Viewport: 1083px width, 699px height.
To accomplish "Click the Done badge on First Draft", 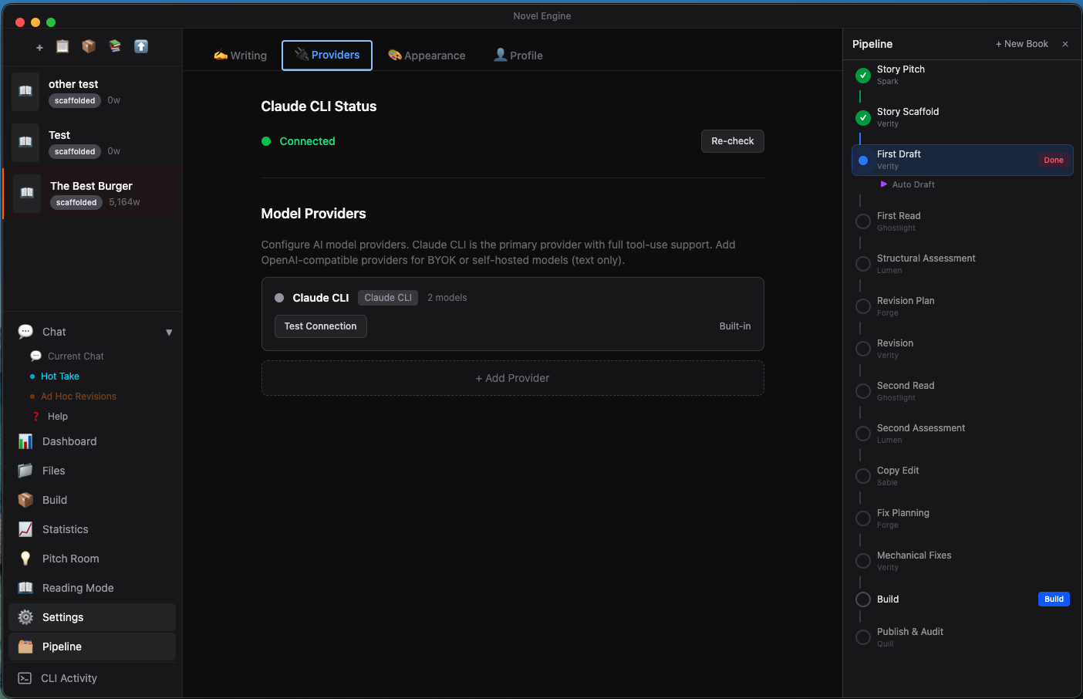I will [x=1054, y=160].
